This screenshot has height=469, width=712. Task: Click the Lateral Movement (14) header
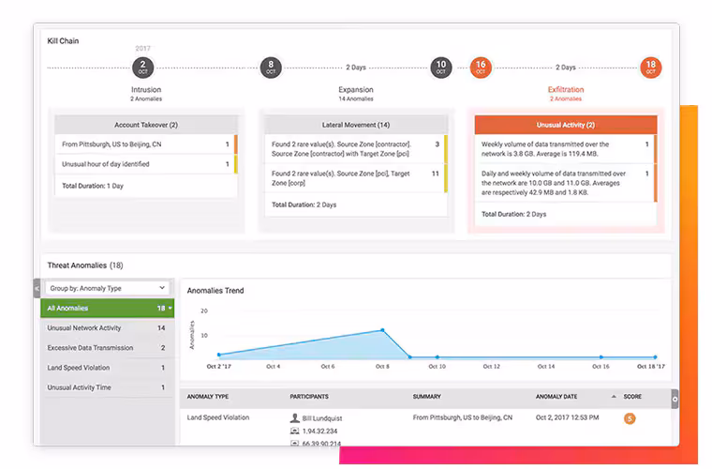click(354, 125)
